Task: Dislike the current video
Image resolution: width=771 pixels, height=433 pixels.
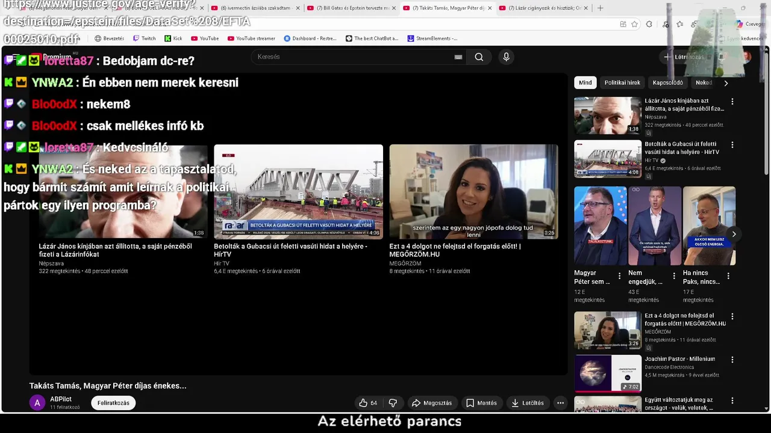Action: 393,403
